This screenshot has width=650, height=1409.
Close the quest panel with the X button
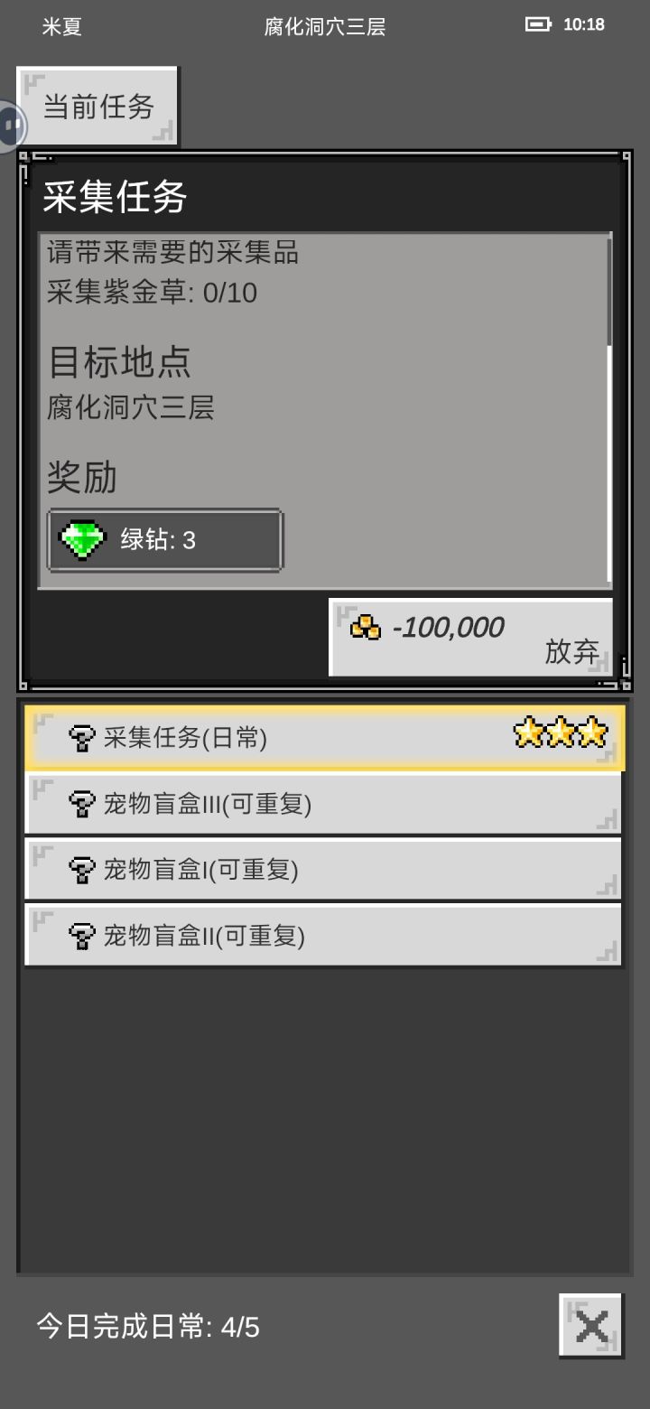[x=591, y=1326]
